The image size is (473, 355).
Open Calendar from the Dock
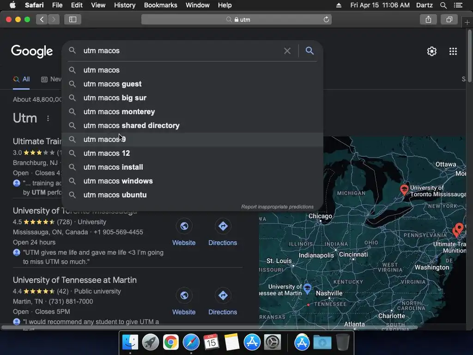tap(211, 343)
